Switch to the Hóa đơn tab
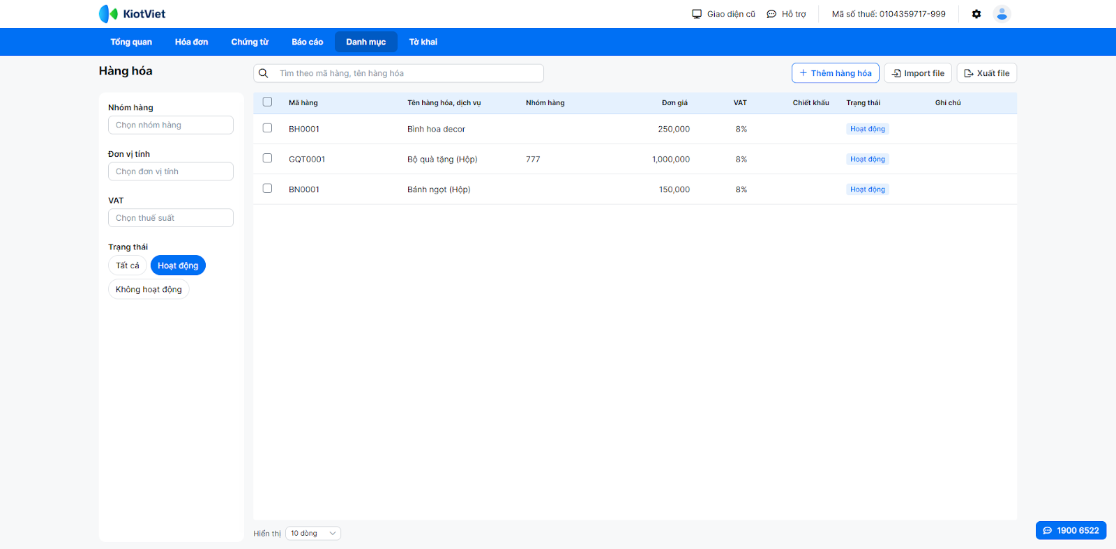1116x549 pixels. click(191, 42)
